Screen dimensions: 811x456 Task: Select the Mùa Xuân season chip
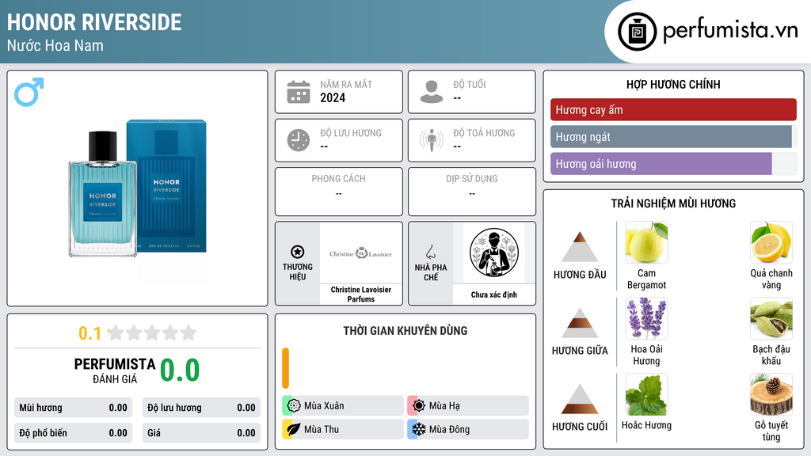point(343,405)
